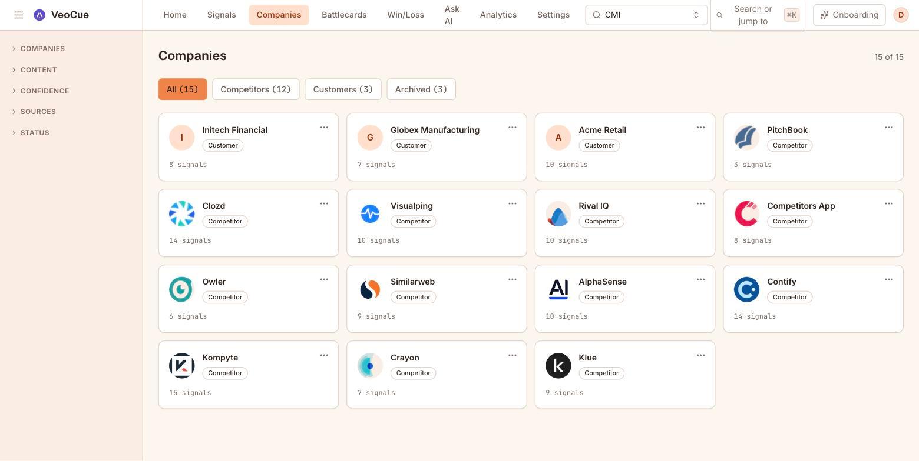This screenshot has width=919, height=461.
Task: Click the Onboarding button
Action: click(849, 15)
